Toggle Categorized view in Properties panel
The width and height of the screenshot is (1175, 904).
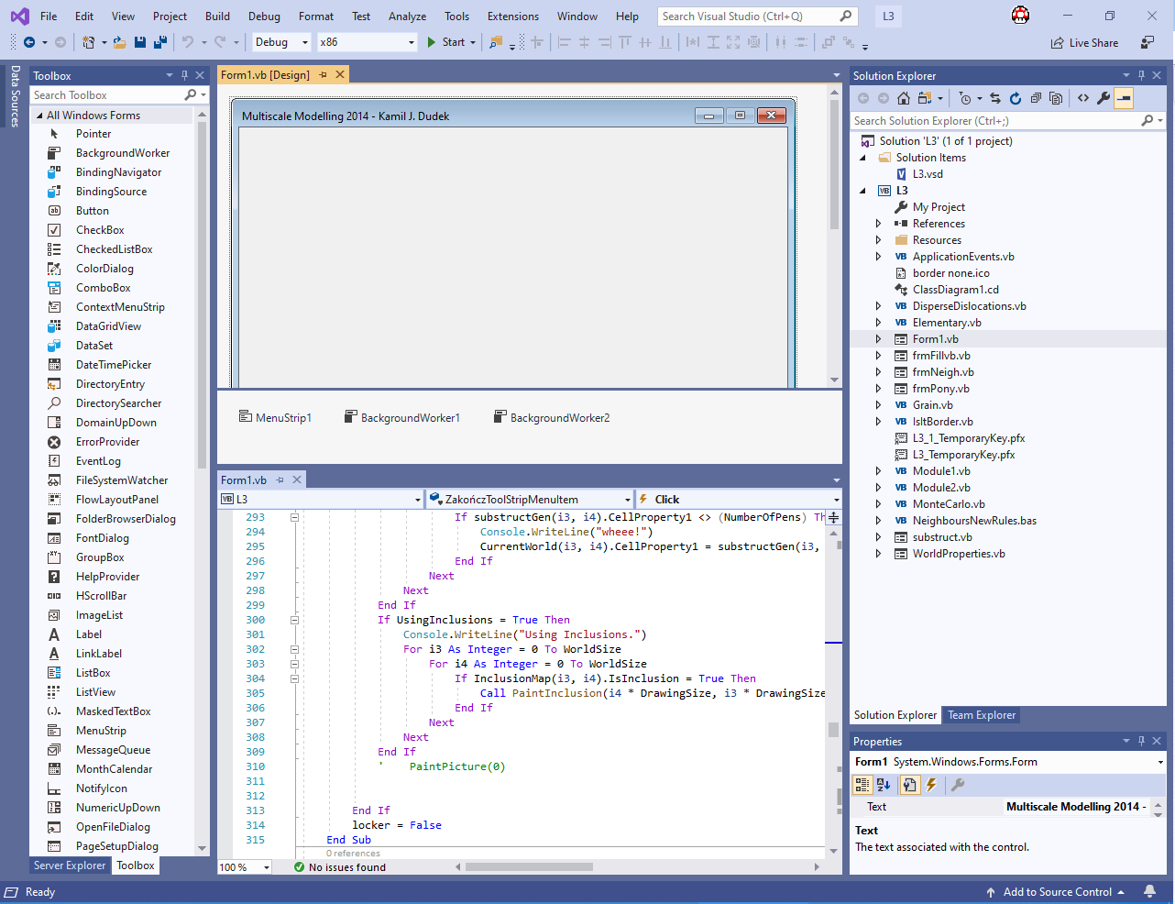click(x=862, y=785)
